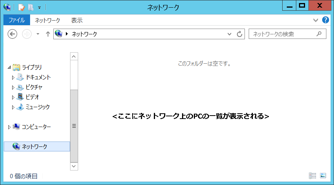
Task: Expand the ドキュメント library node
Action: click(13, 77)
